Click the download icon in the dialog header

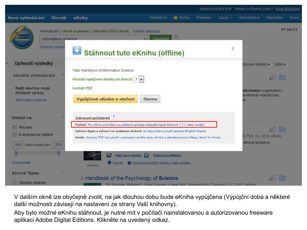point(77,51)
